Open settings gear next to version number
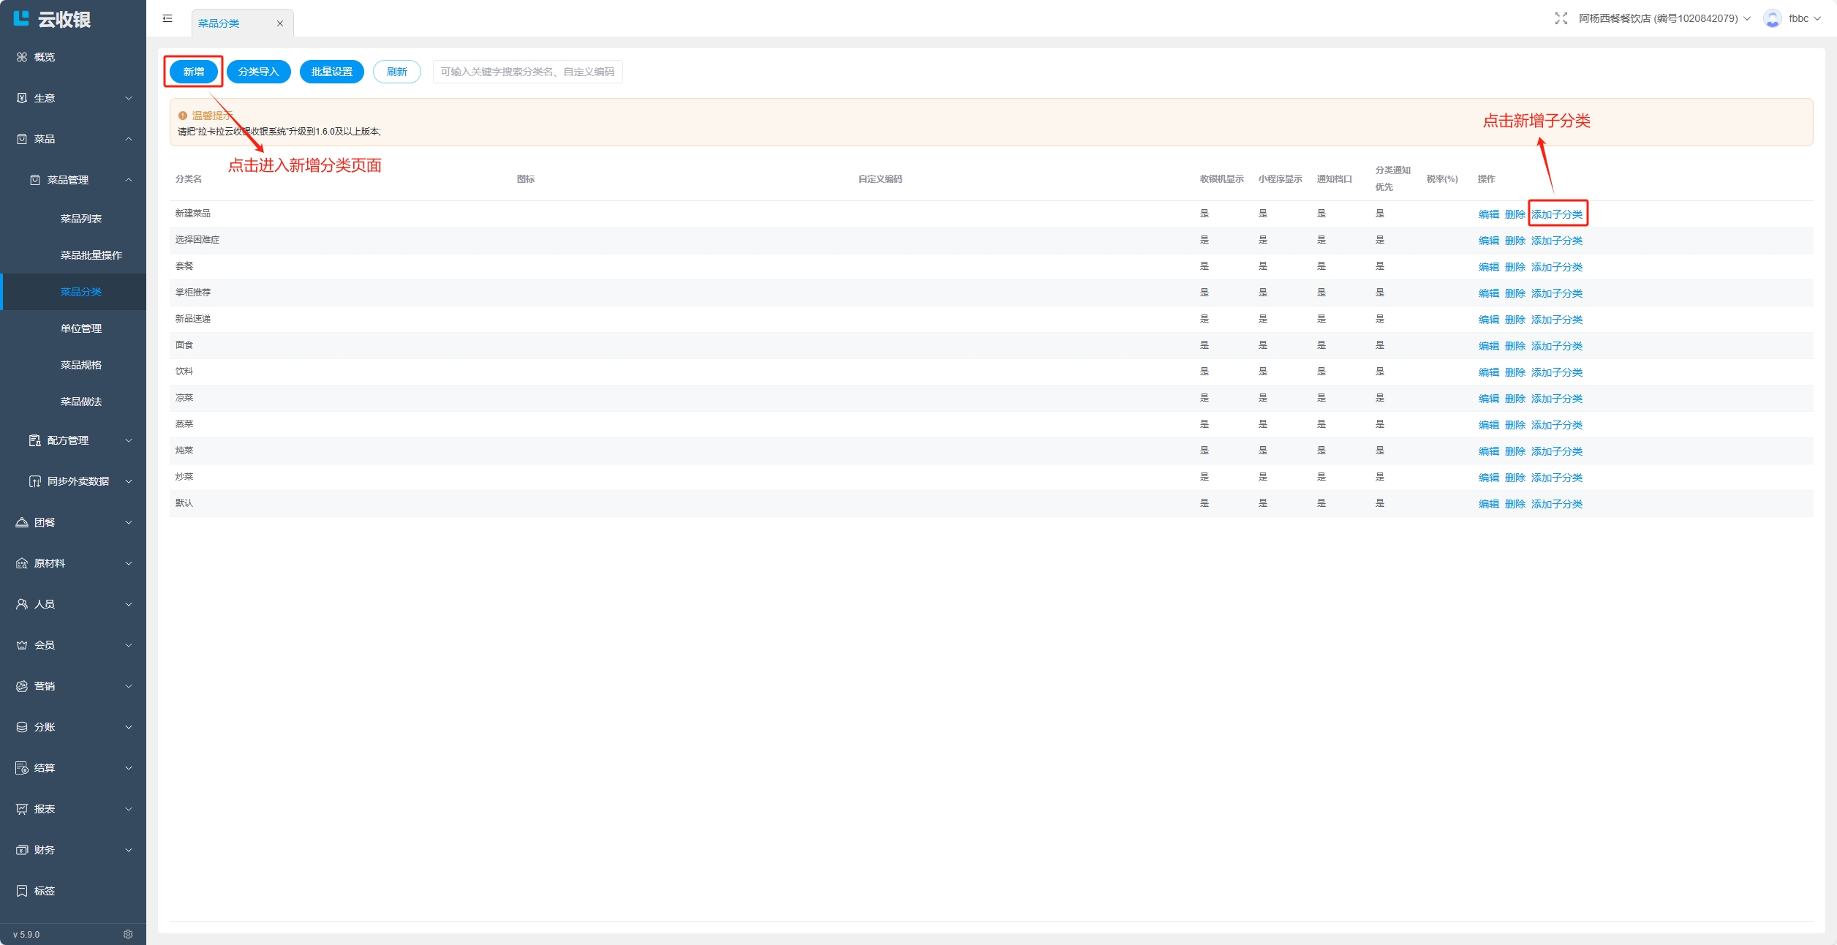Image resolution: width=1837 pixels, height=945 pixels. (x=128, y=934)
